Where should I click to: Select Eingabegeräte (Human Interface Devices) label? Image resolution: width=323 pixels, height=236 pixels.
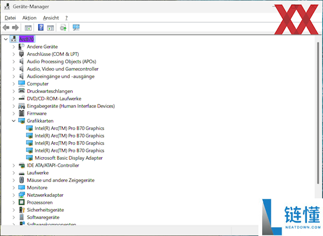tap(71, 106)
